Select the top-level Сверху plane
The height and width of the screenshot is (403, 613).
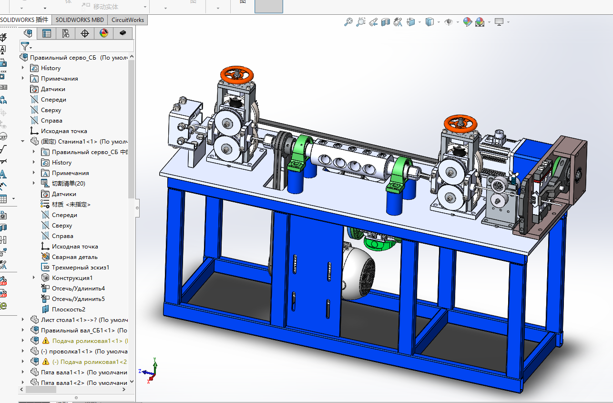pyautogui.click(x=46, y=110)
